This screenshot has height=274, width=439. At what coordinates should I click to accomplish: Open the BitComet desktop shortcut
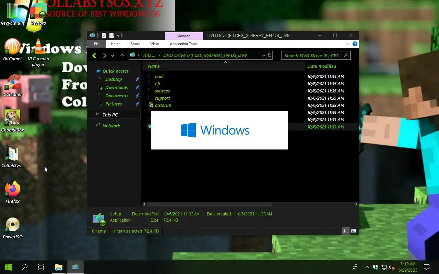13,50
